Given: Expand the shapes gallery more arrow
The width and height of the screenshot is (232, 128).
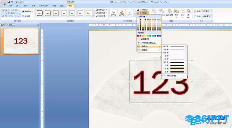Looking at the screenshot, I should [x=20, y=16].
